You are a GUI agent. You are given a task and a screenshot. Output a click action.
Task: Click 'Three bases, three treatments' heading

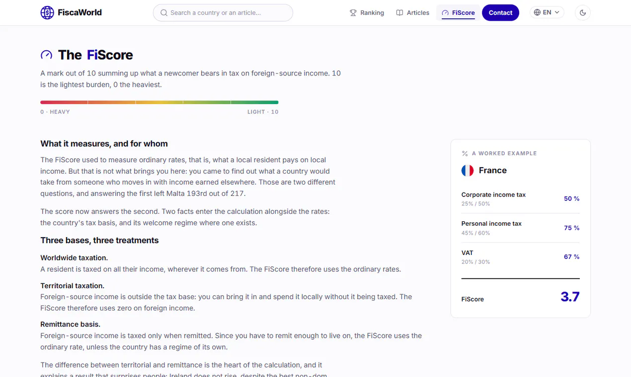99,241
